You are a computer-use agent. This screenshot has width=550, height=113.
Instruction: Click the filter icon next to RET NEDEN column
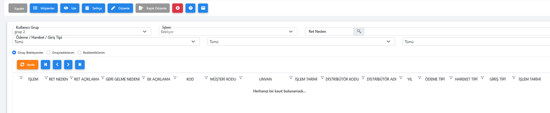pyautogui.click(x=46, y=78)
